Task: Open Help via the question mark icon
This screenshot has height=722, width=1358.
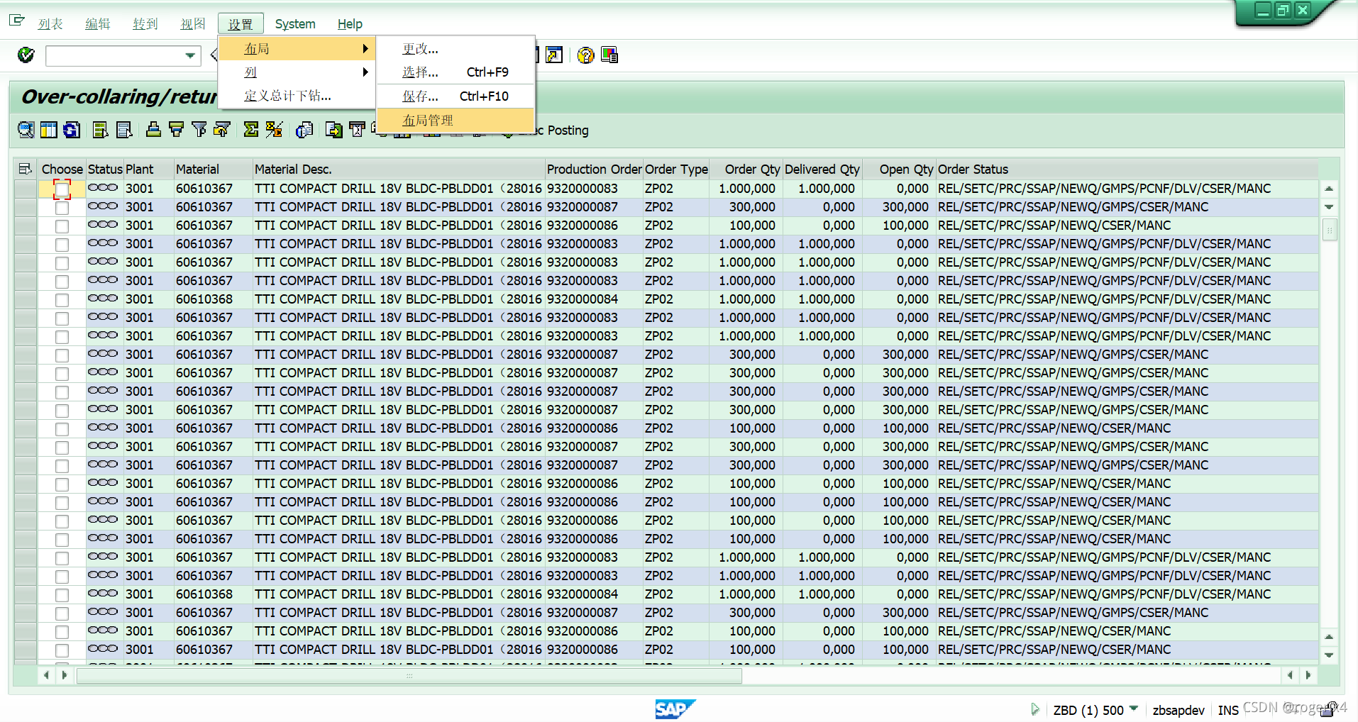Action: 585,55
